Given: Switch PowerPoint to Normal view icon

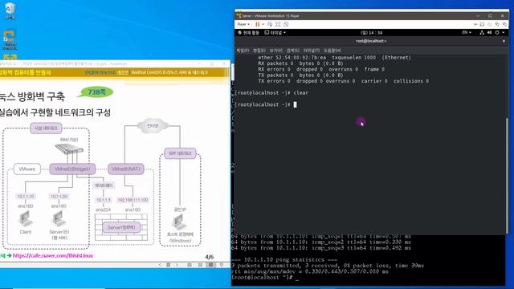Looking at the screenshot, I should point(190,265).
